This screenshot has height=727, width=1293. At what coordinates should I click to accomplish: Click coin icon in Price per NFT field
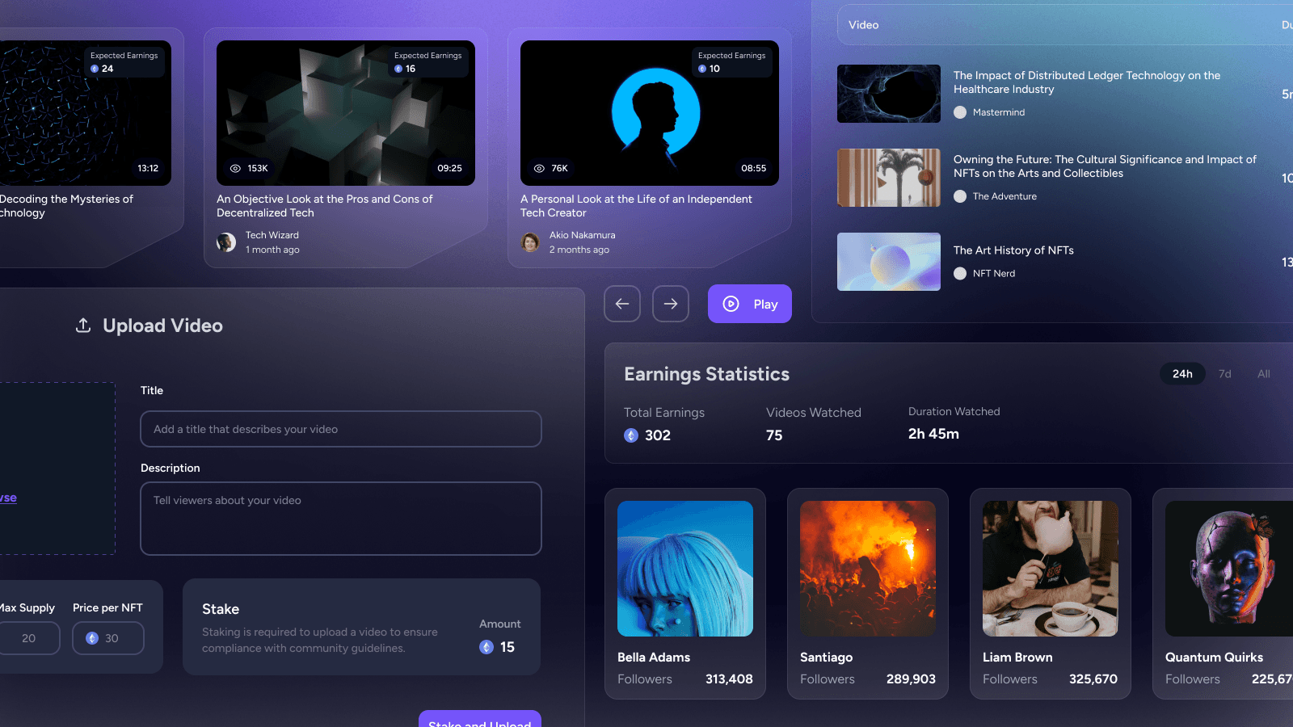pyautogui.click(x=92, y=638)
